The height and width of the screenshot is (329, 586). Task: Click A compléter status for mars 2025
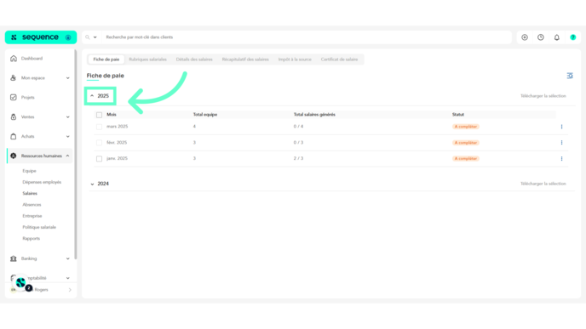[x=465, y=127]
